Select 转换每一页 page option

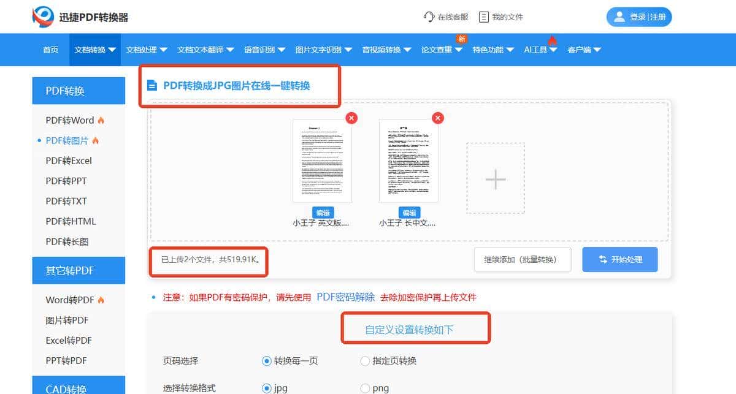[x=267, y=361]
